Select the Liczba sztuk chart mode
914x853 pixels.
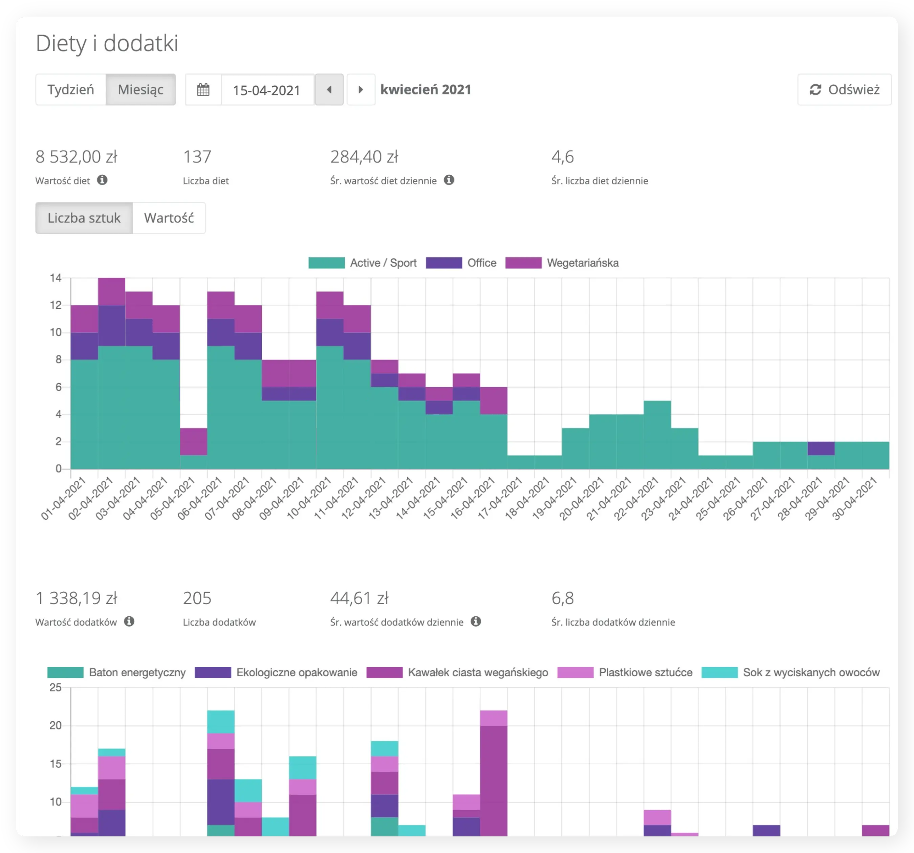[x=84, y=218]
